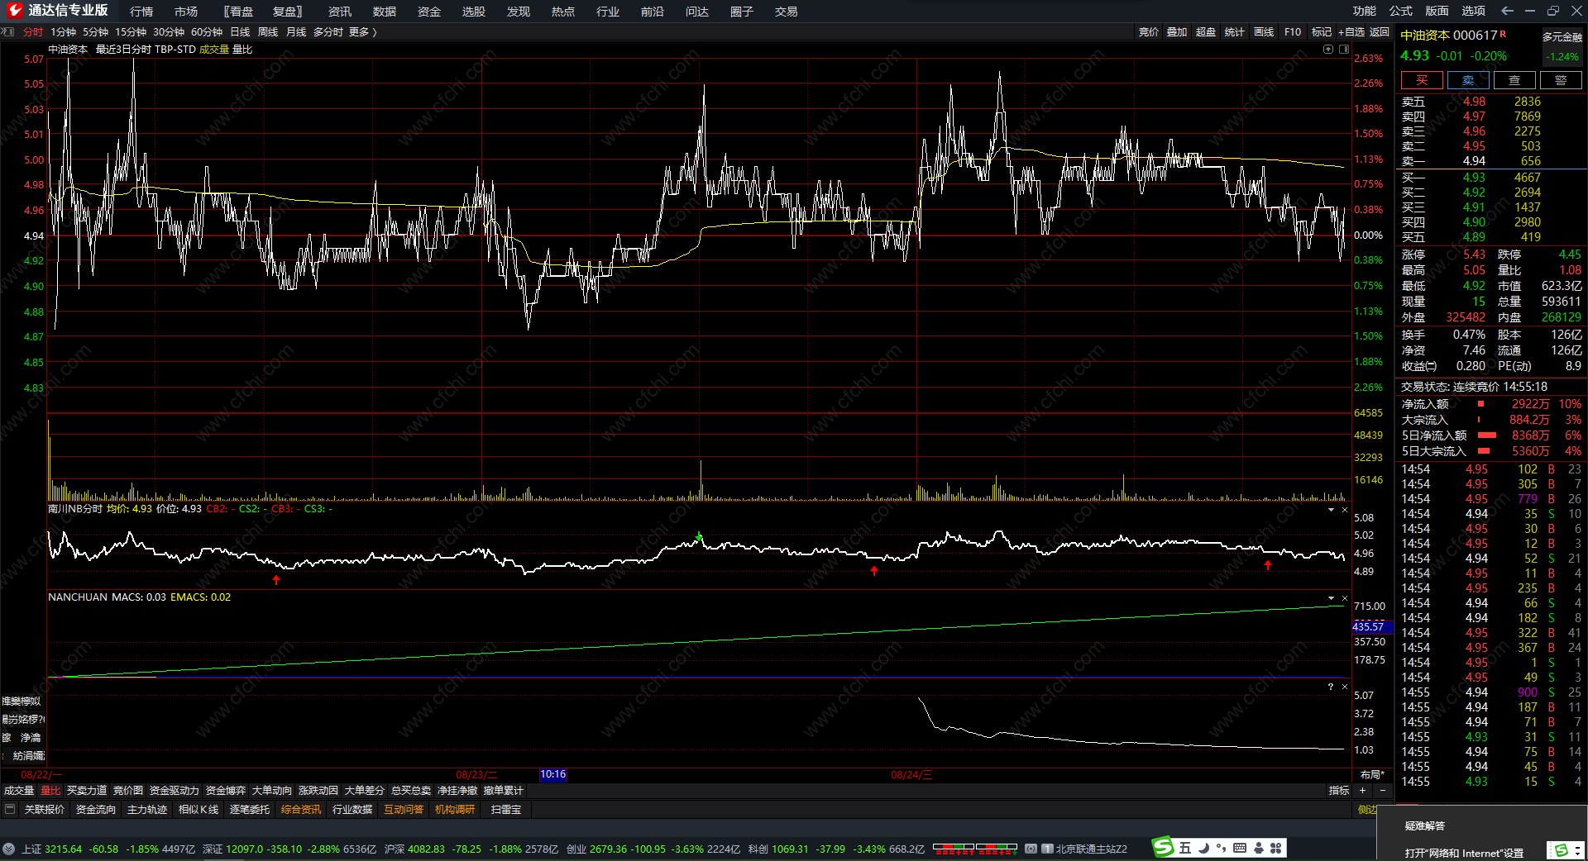This screenshot has width=1588, height=861.
Task: Click the plus button next to 指标
Action: (1362, 791)
